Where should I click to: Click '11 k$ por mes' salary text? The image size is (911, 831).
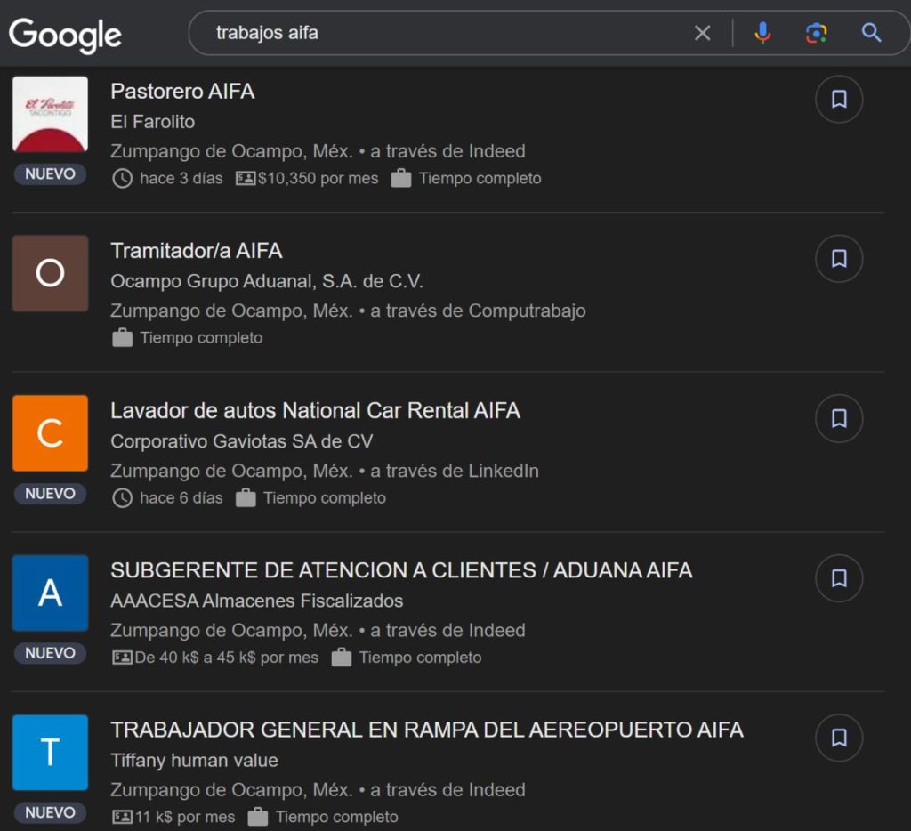185,817
